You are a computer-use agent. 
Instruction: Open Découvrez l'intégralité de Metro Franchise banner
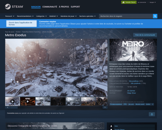click(55, 126)
